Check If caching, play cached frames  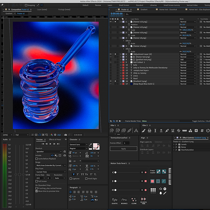(36, 188)
